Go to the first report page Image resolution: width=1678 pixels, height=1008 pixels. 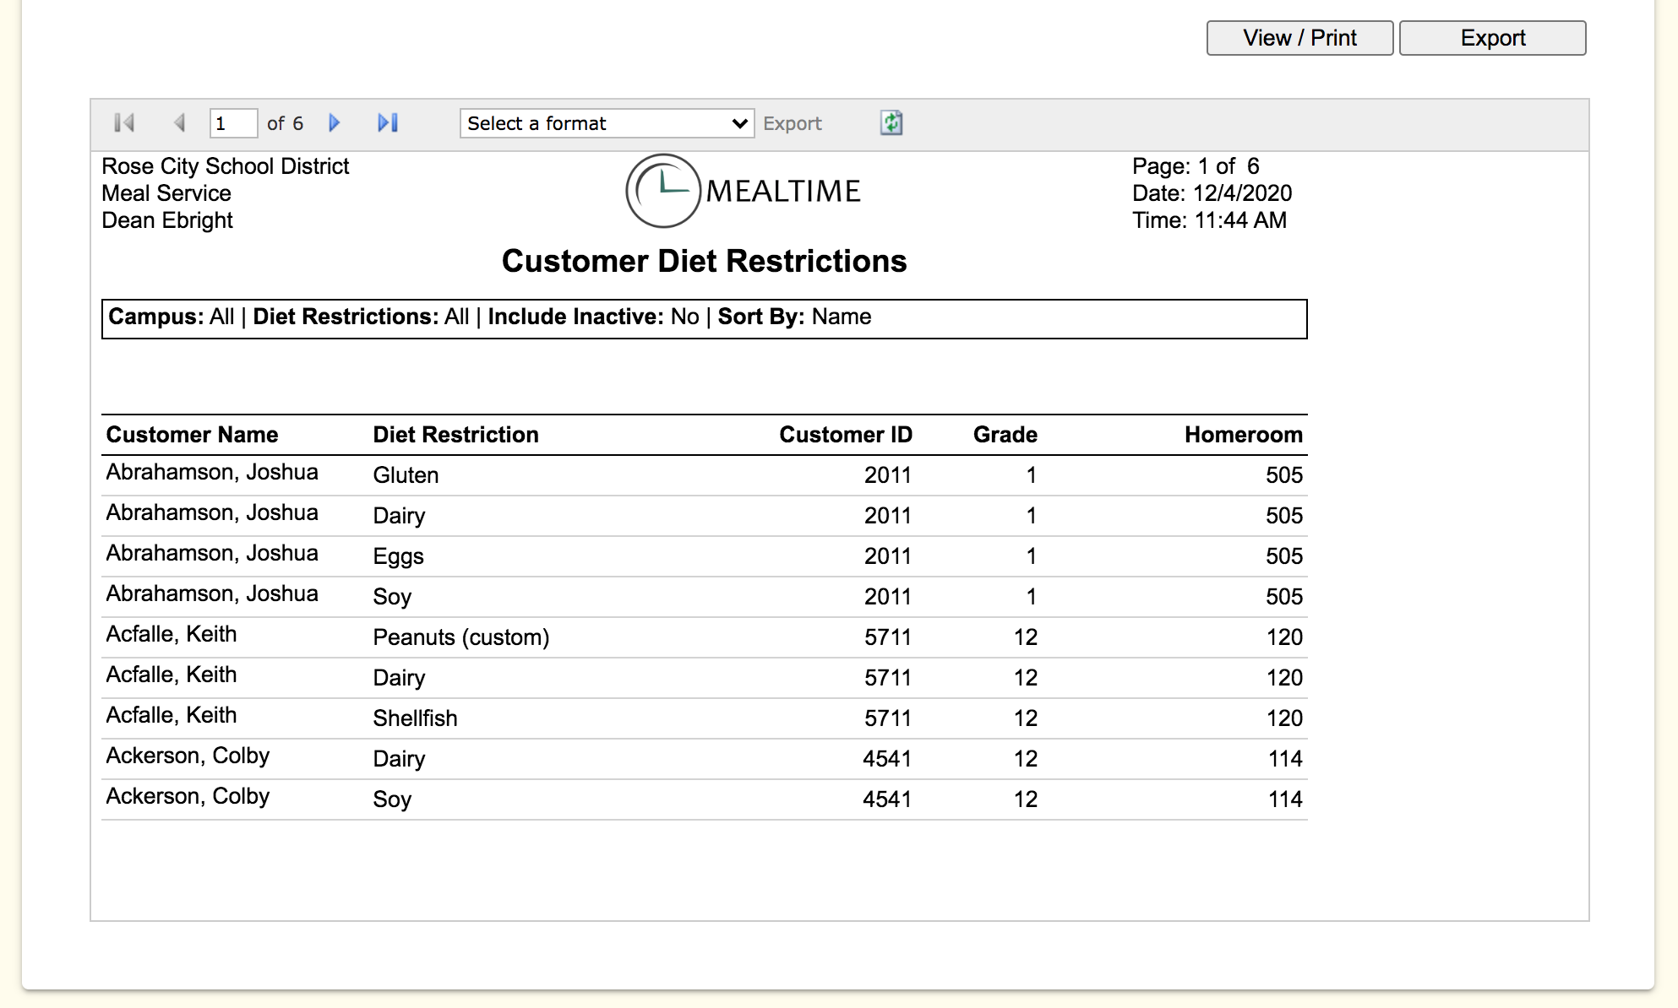tap(124, 123)
